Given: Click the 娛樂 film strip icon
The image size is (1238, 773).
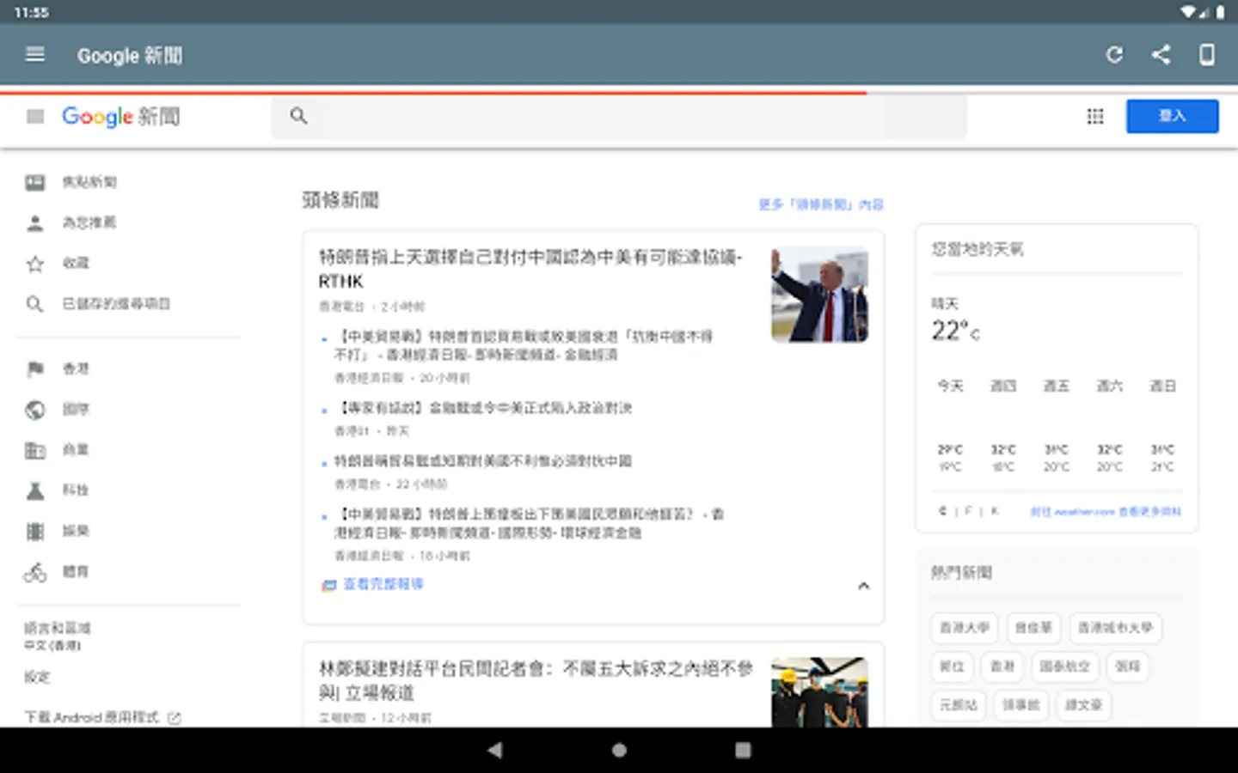Looking at the screenshot, I should (x=35, y=531).
